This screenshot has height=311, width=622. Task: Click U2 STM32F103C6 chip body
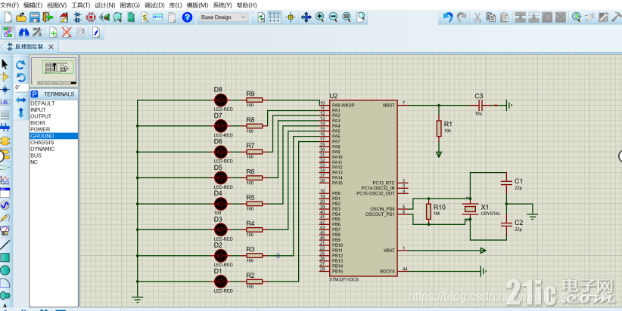pos(363,188)
